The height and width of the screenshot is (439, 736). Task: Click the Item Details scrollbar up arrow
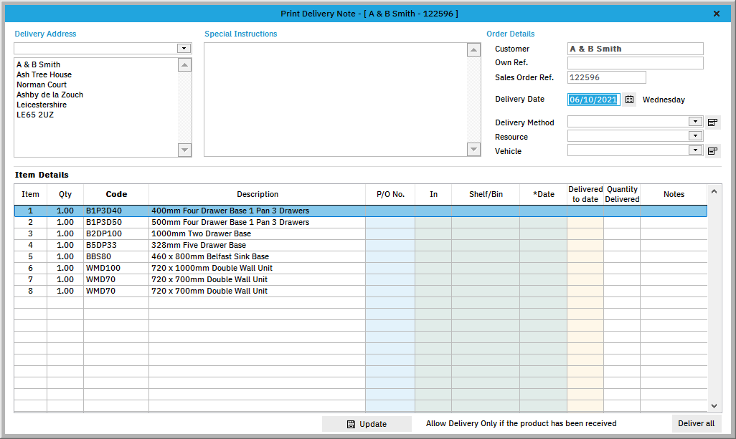point(714,191)
